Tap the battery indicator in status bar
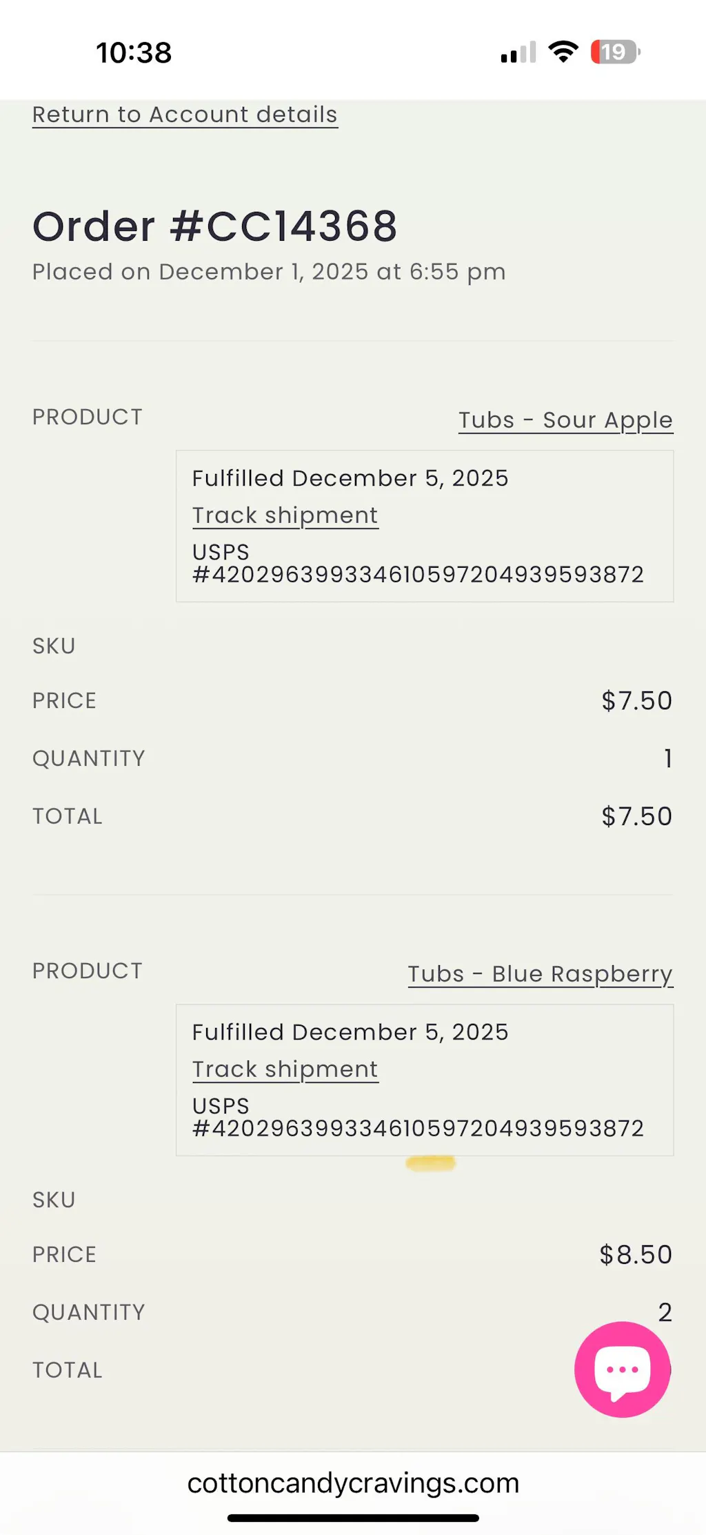 tap(614, 52)
